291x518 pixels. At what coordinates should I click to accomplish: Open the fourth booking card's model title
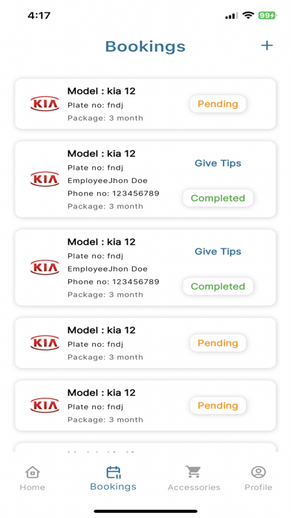tap(102, 330)
